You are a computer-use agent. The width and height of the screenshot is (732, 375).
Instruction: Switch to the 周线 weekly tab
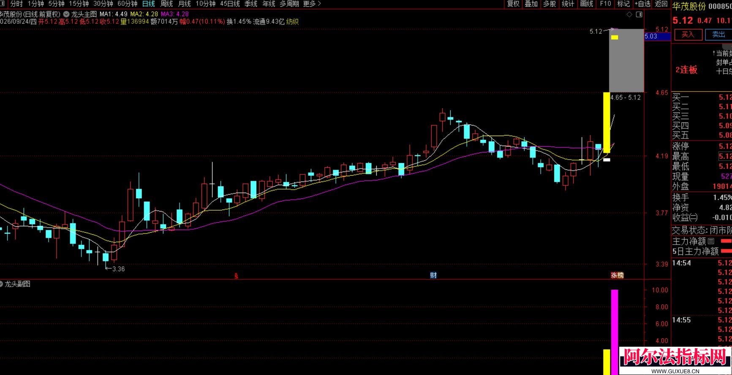click(166, 4)
